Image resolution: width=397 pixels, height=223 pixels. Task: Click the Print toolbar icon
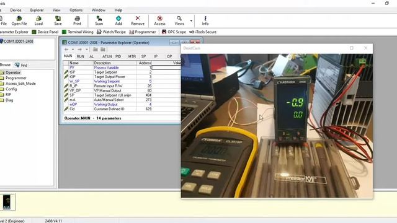pyautogui.click(x=77, y=20)
